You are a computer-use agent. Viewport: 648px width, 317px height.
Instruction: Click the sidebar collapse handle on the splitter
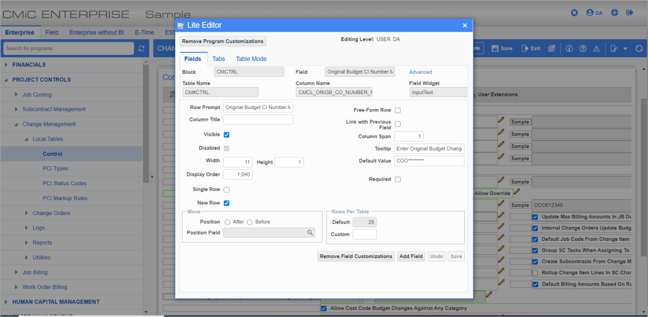tap(151, 177)
